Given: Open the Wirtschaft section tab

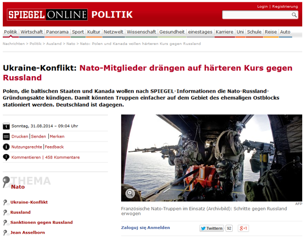Looking at the screenshot, I should (32, 32).
